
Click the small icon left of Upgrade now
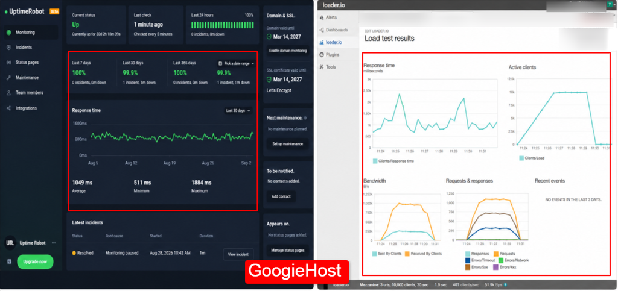[x=9, y=261]
